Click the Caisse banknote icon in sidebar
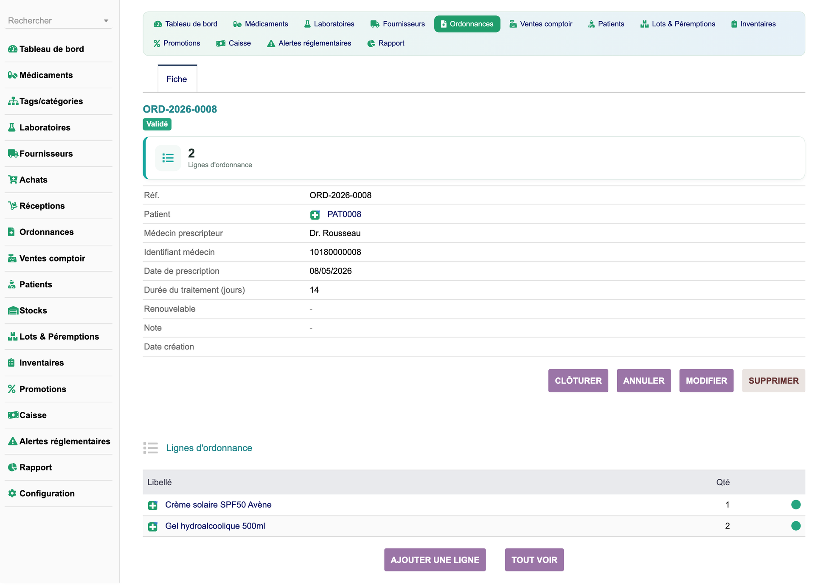The height and width of the screenshot is (585, 826). [13, 416]
